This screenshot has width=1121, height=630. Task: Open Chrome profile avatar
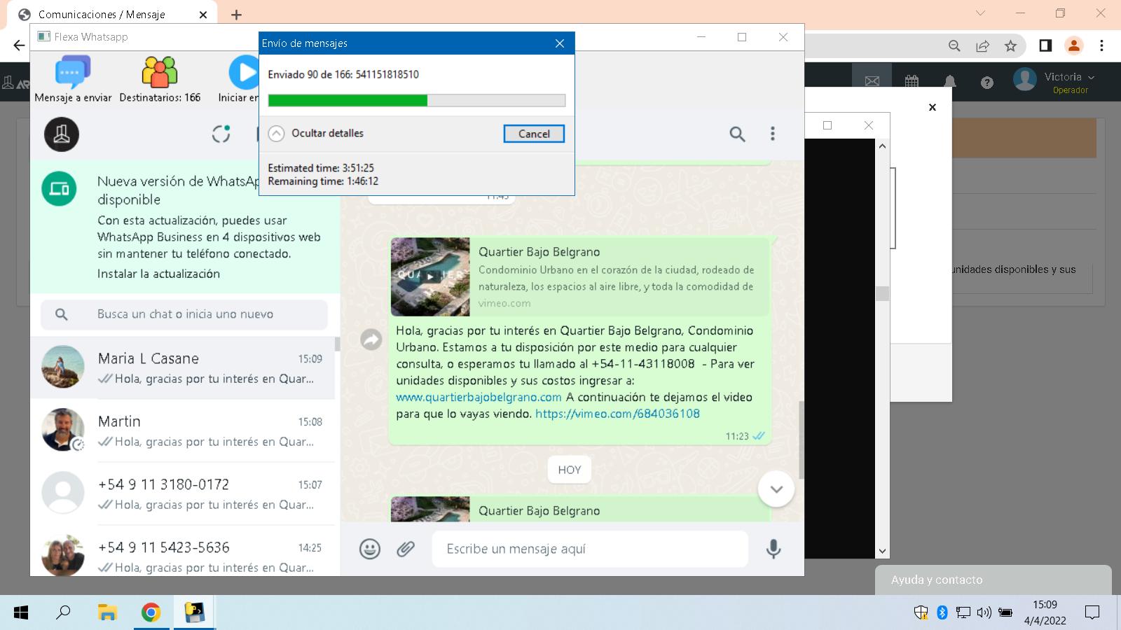click(1073, 45)
